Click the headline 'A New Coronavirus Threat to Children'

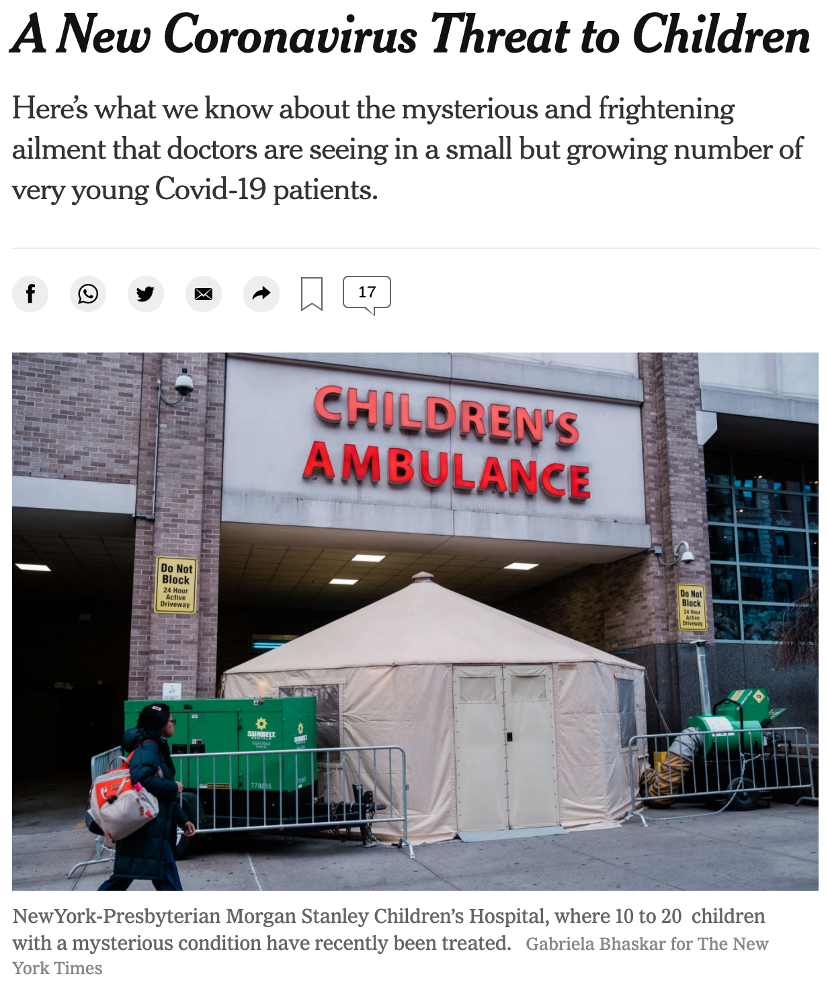411,35
